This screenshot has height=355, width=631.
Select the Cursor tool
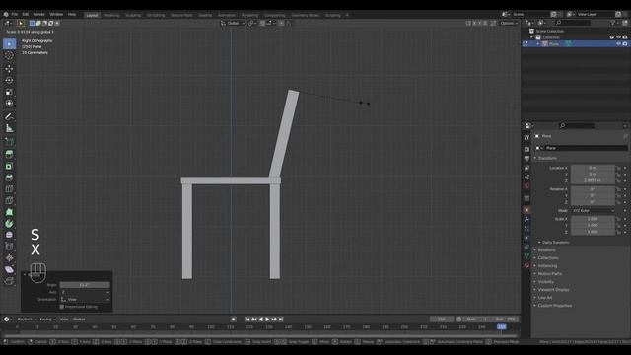point(9,55)
